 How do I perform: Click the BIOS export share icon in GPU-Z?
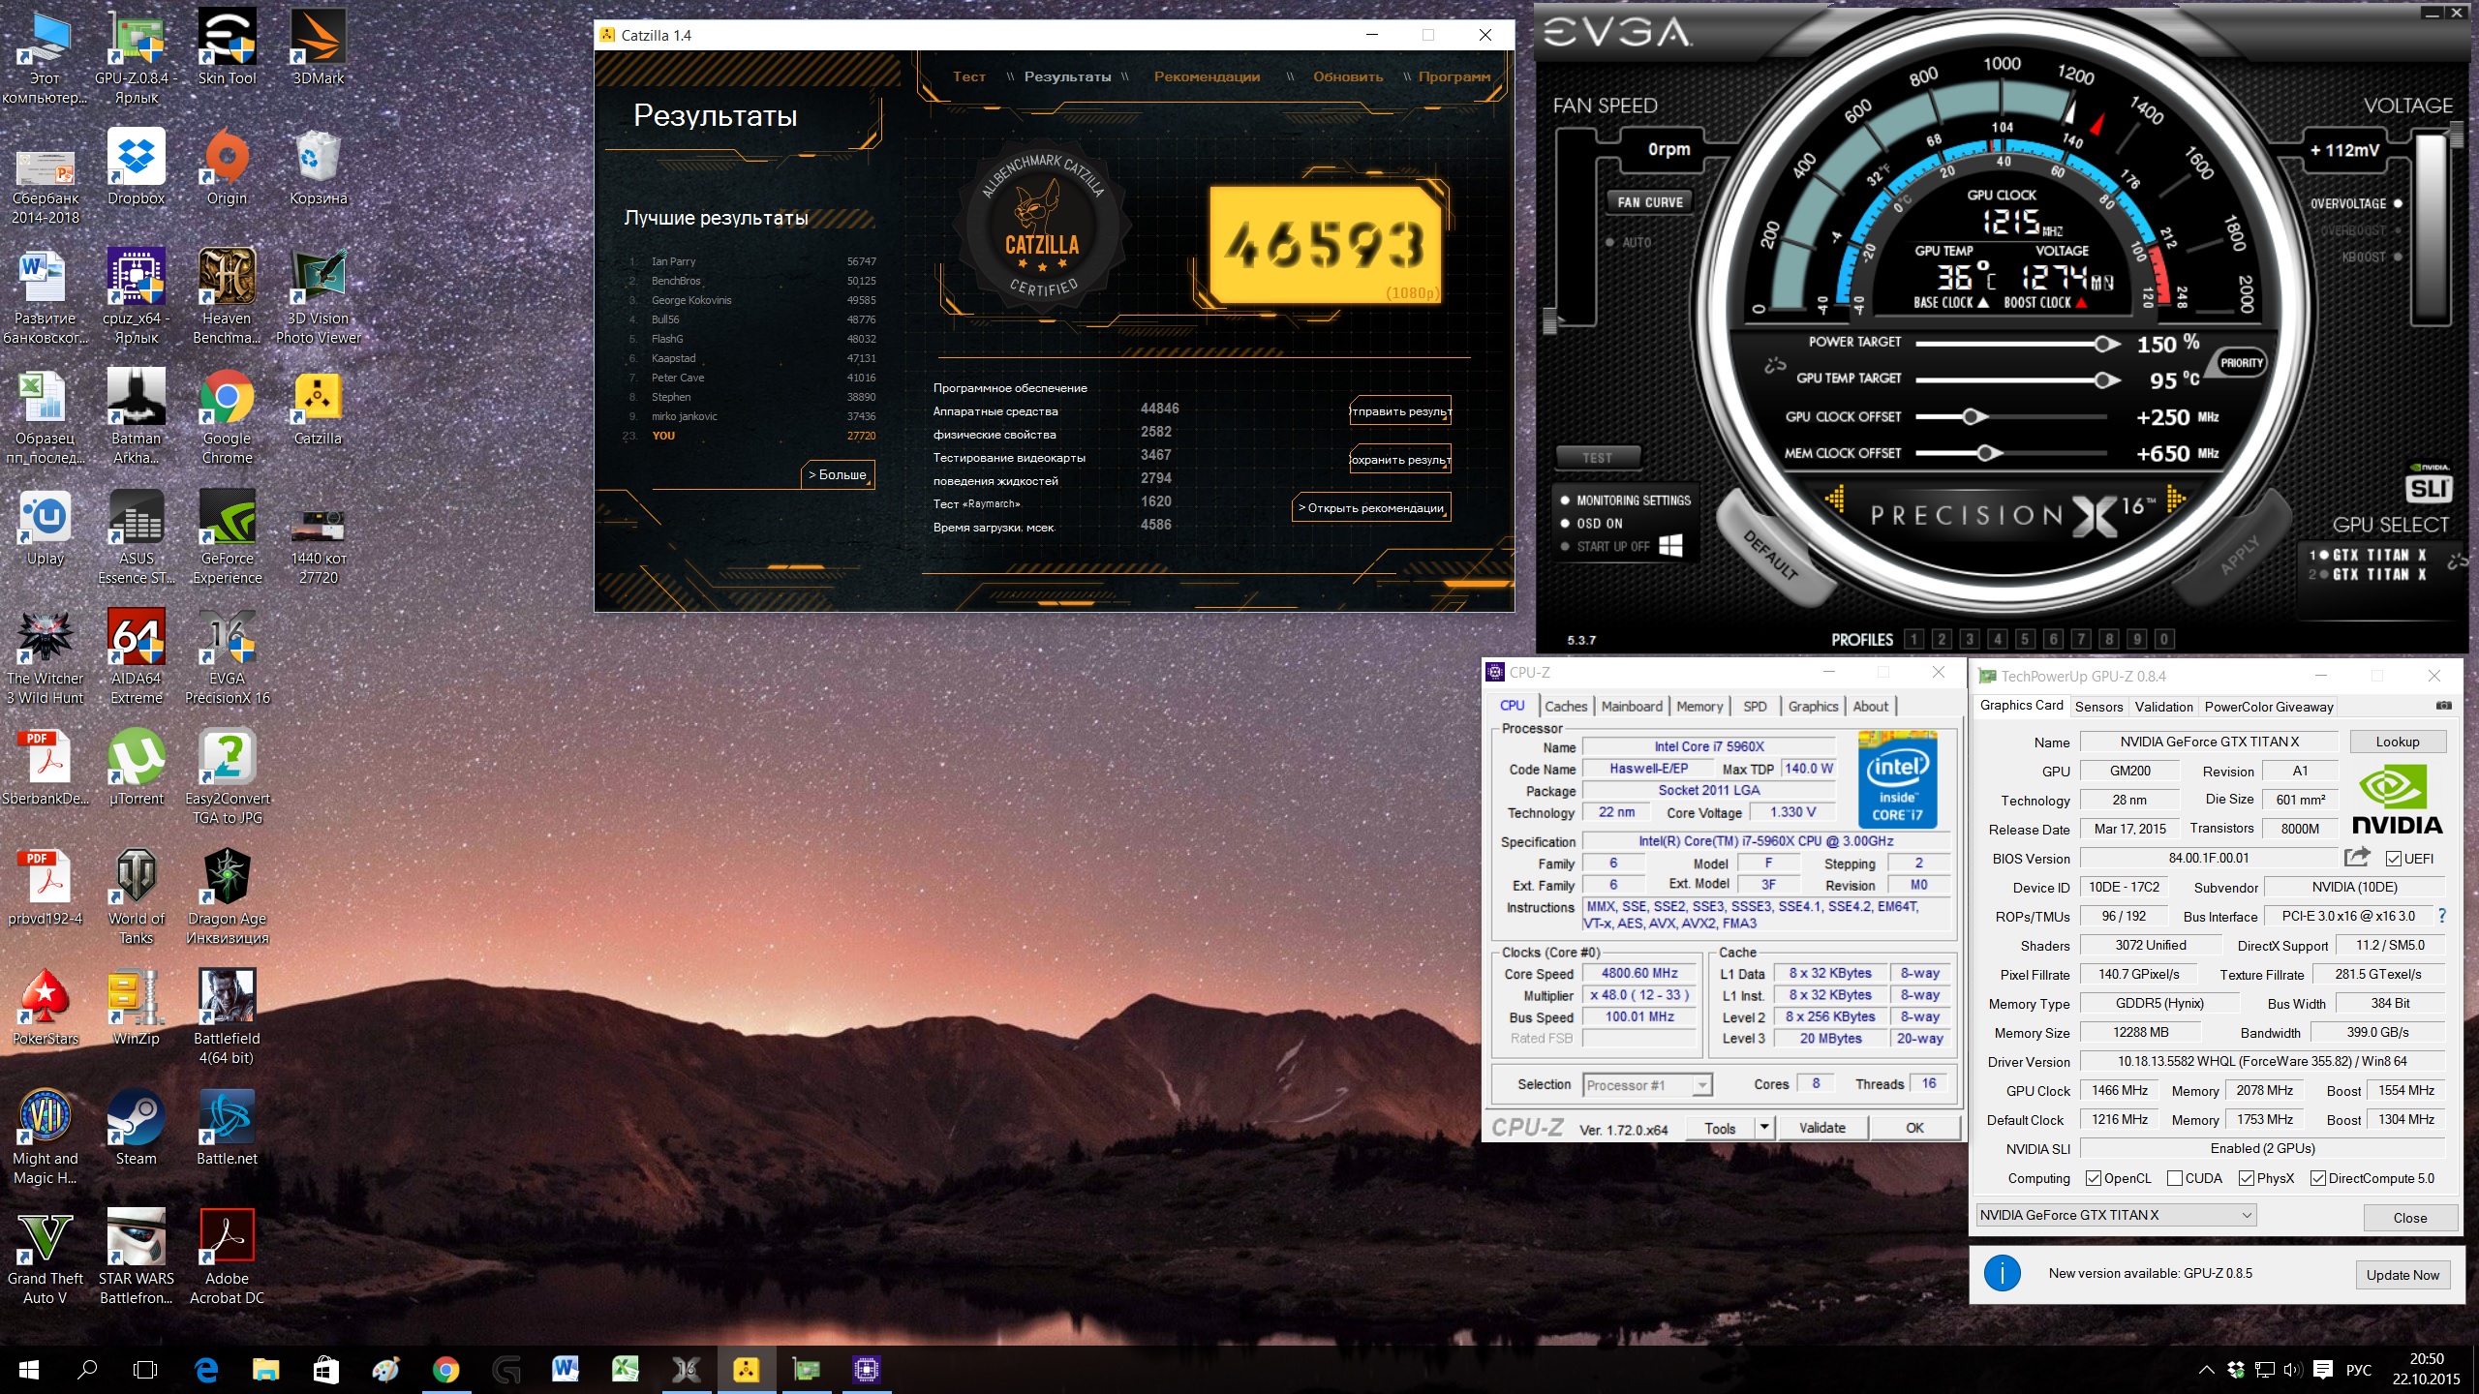pyautogui.click(x=2357, y=857)
